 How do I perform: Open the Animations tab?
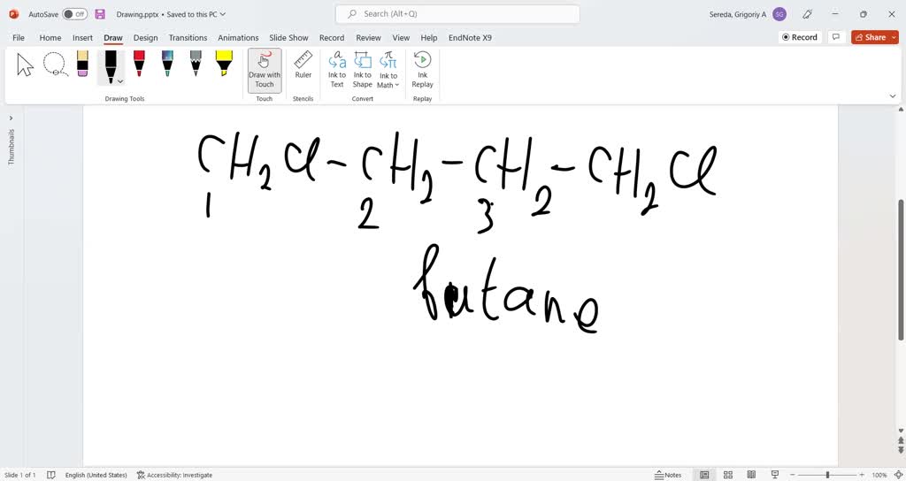(x=238, y=37)
